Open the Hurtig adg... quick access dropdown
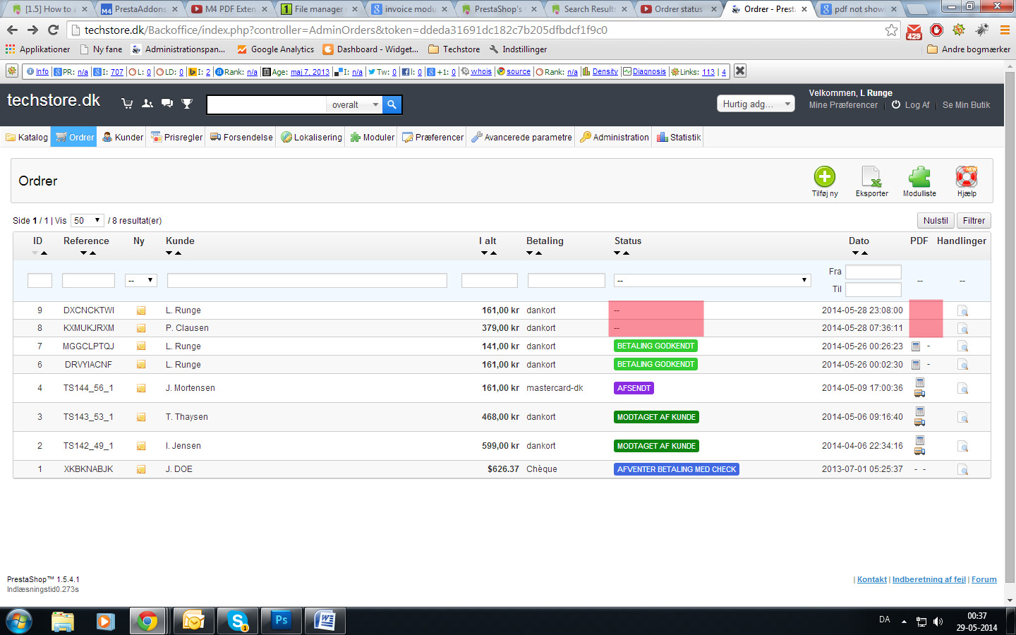The height and width of the screenshot is (635, 1016). [x=756, y=104]
